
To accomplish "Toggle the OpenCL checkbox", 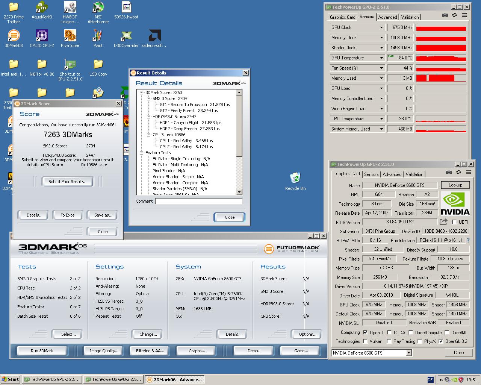I will tap(365, 332).
